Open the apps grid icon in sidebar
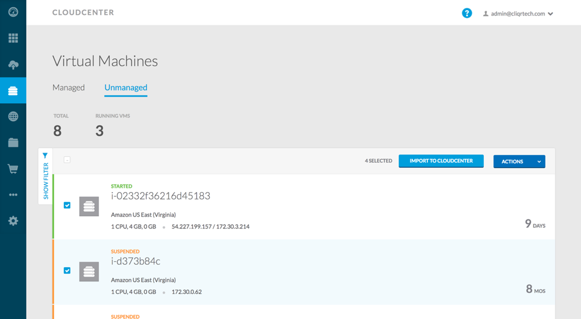 (x=13, y=38)
